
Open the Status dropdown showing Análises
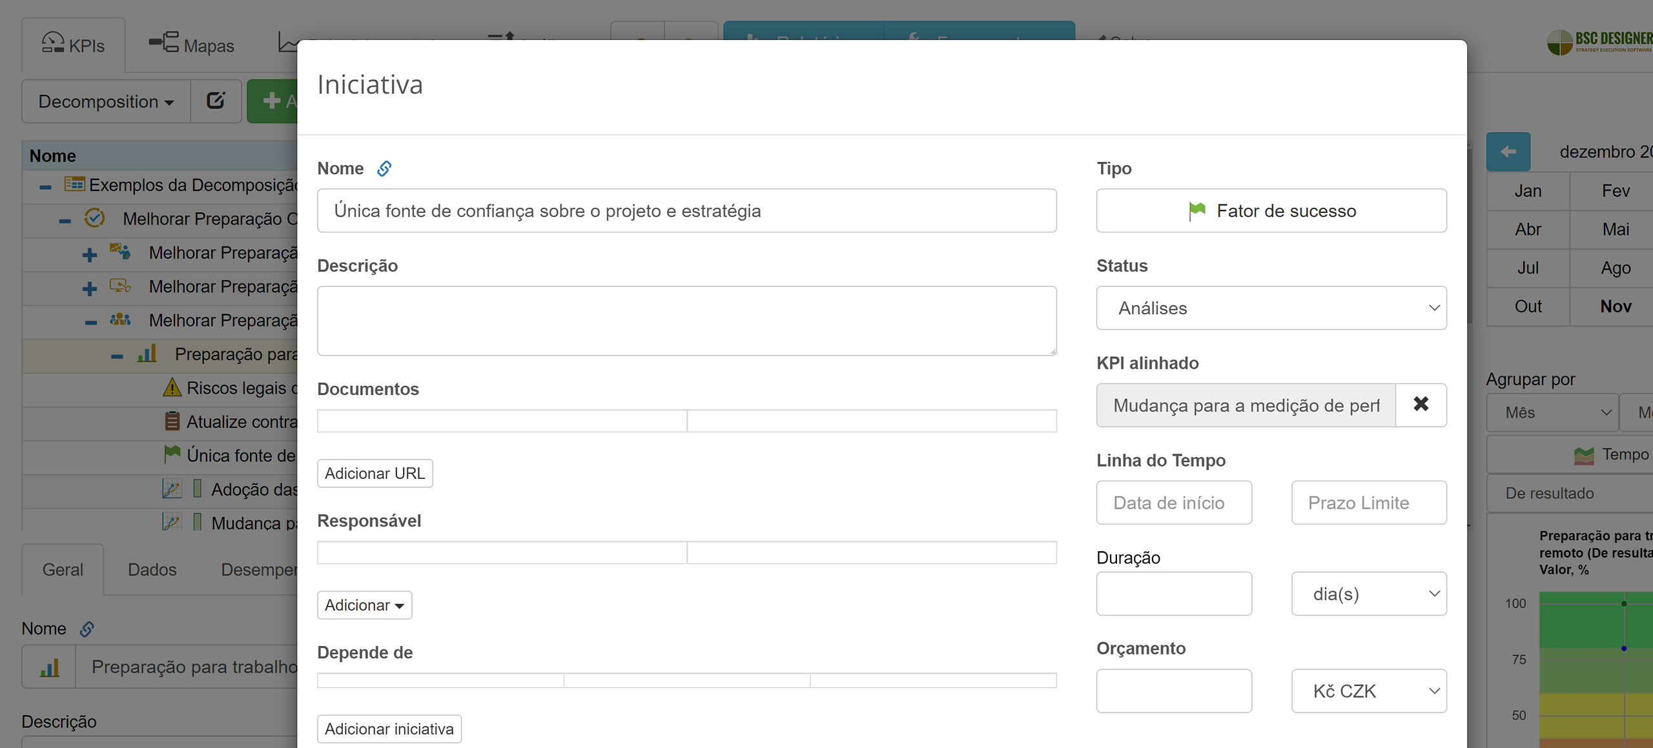(x=1271, y=308)
